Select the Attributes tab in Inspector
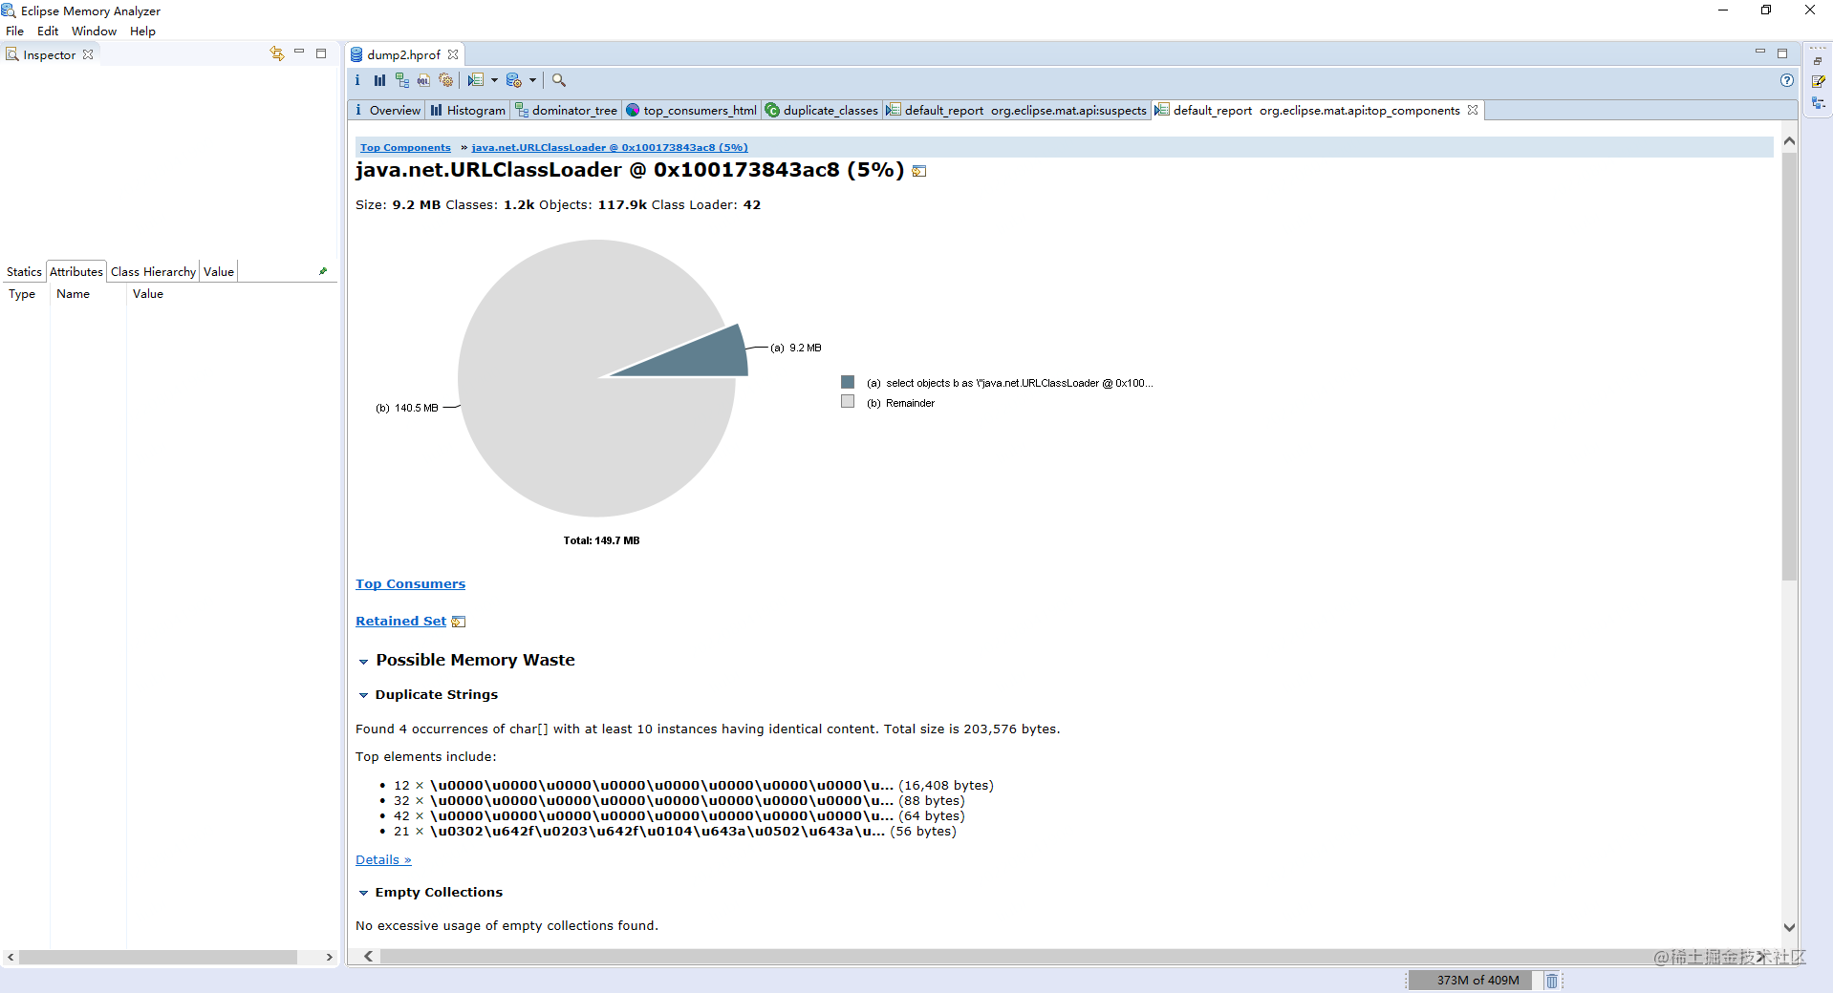This screenshot has width=1833, height=993. coord(76,271)
